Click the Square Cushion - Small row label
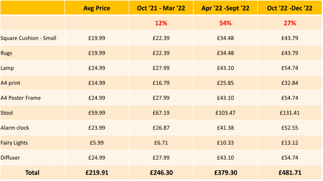 pos(29,38)
